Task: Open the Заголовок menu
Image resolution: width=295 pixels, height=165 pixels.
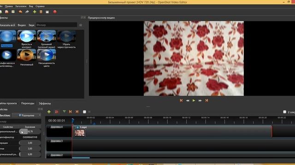Action: tap(21, 6)
